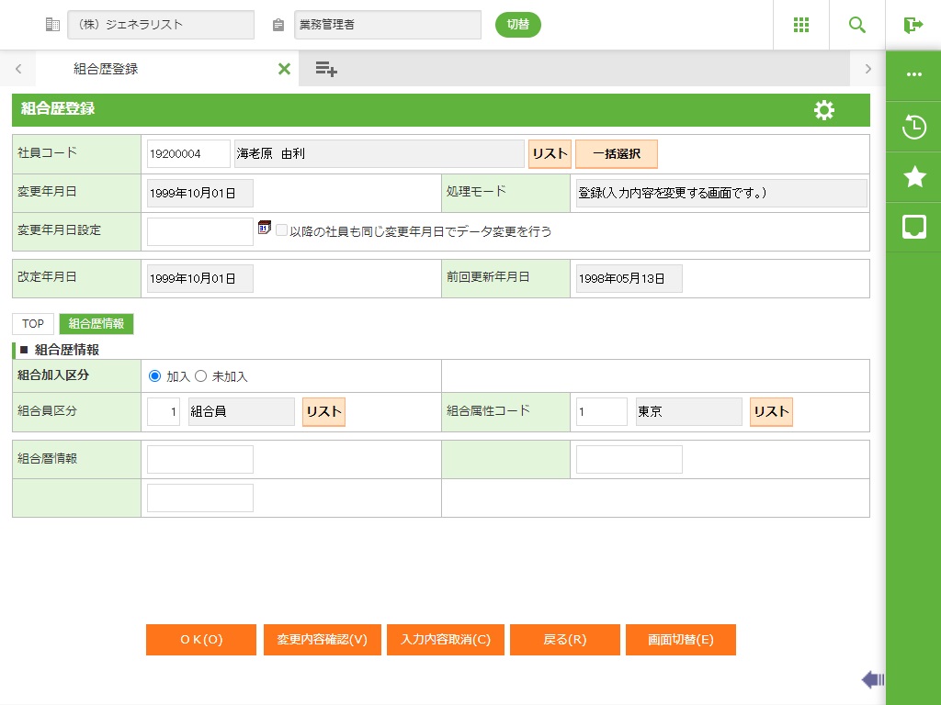Open the リスト picker for 社員コード
The image size is (941, 705).
pyautogui.click(x=550, y=154)
